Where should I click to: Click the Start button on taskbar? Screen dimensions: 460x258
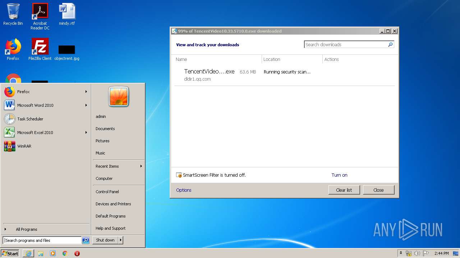[10, 253]
